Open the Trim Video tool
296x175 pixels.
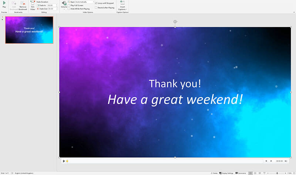coord(33,6)
